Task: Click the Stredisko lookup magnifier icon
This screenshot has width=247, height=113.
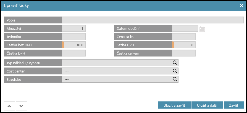Action: tap(175, 79)
